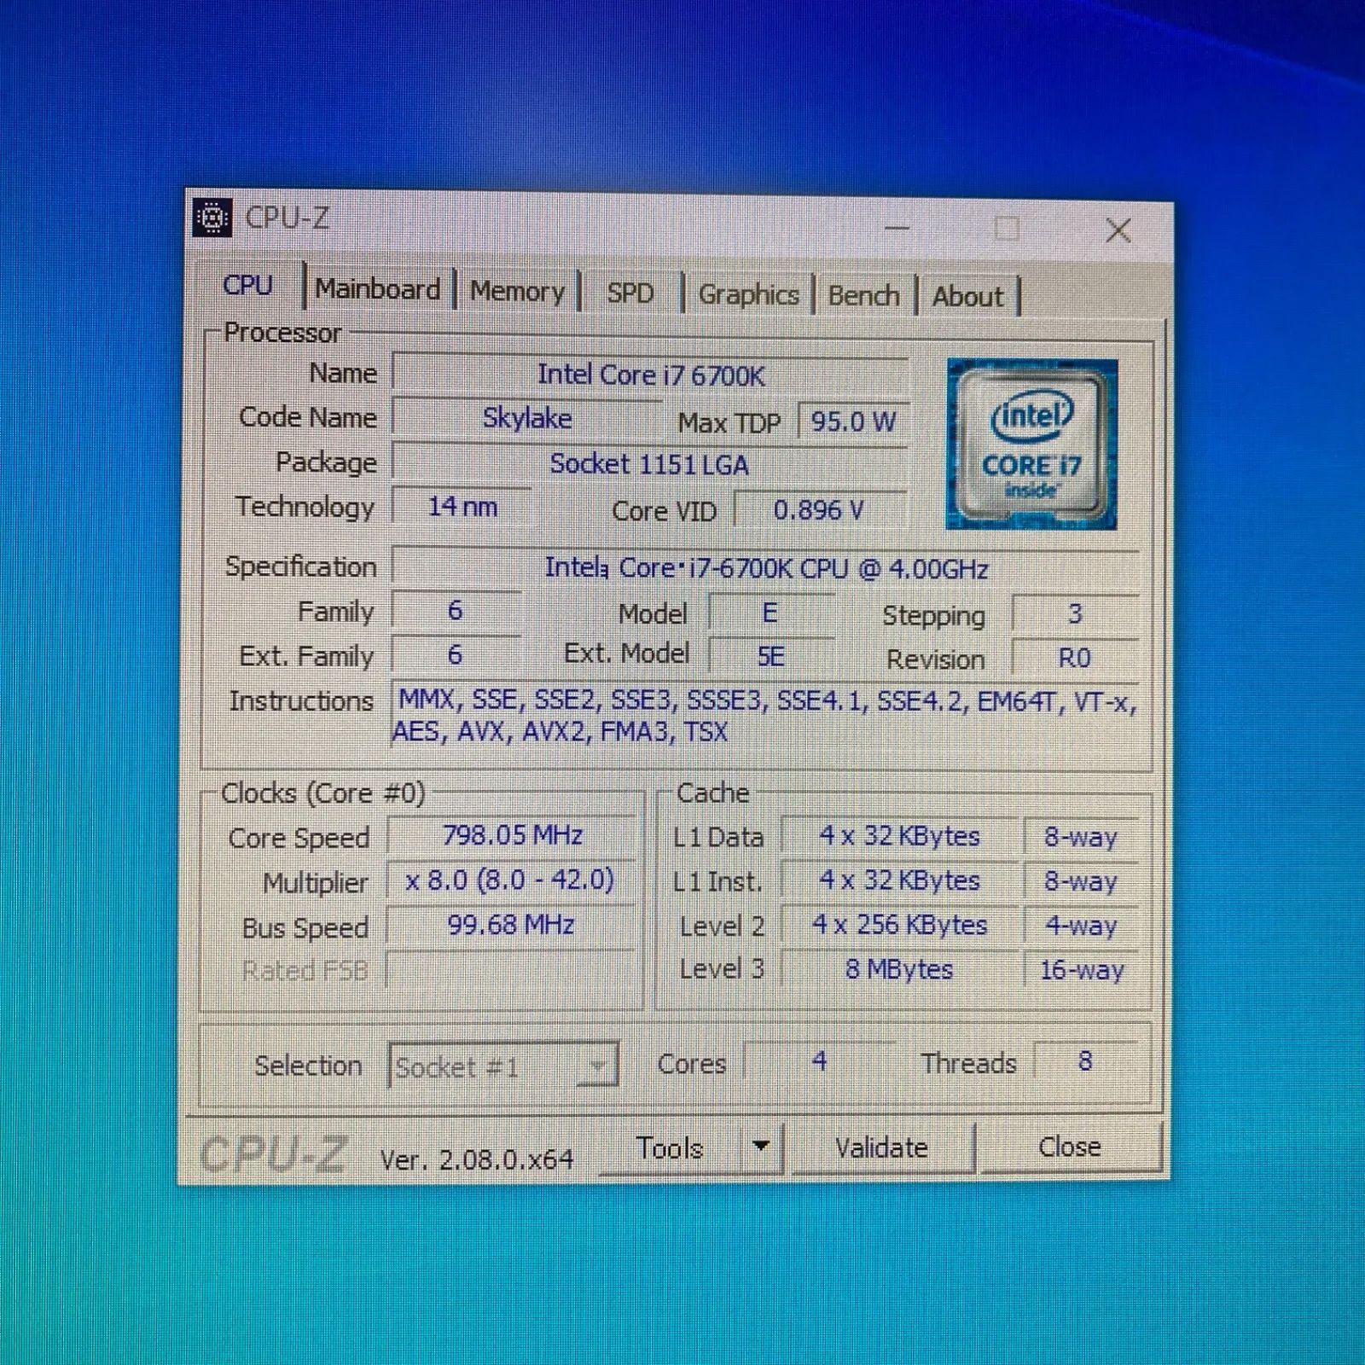Click the Threads value 8
This screenshot has width=1365, height=1365.
coord(1085,1061)
